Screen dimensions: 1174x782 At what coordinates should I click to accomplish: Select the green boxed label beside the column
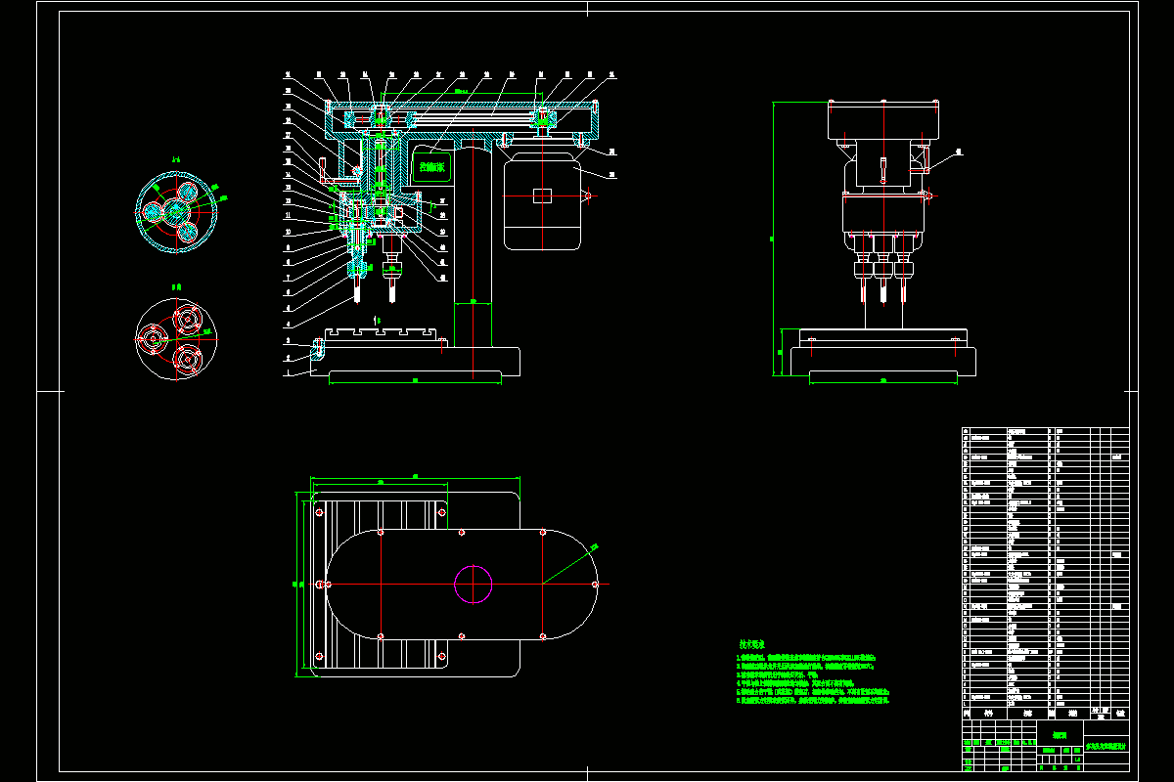pos(431,166)
